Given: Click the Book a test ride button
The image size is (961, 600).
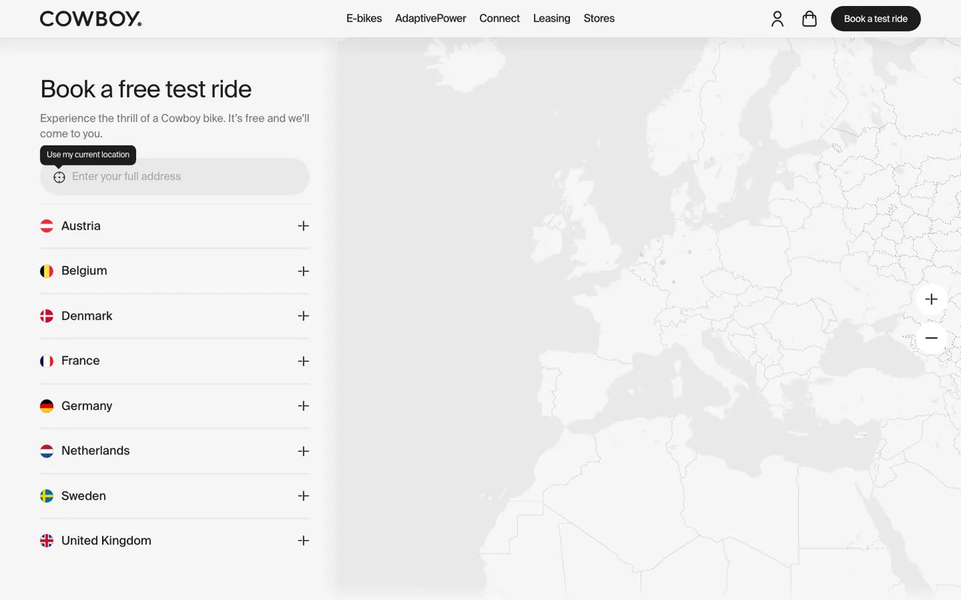Looking at the screenshot, I should coord(875,19).
